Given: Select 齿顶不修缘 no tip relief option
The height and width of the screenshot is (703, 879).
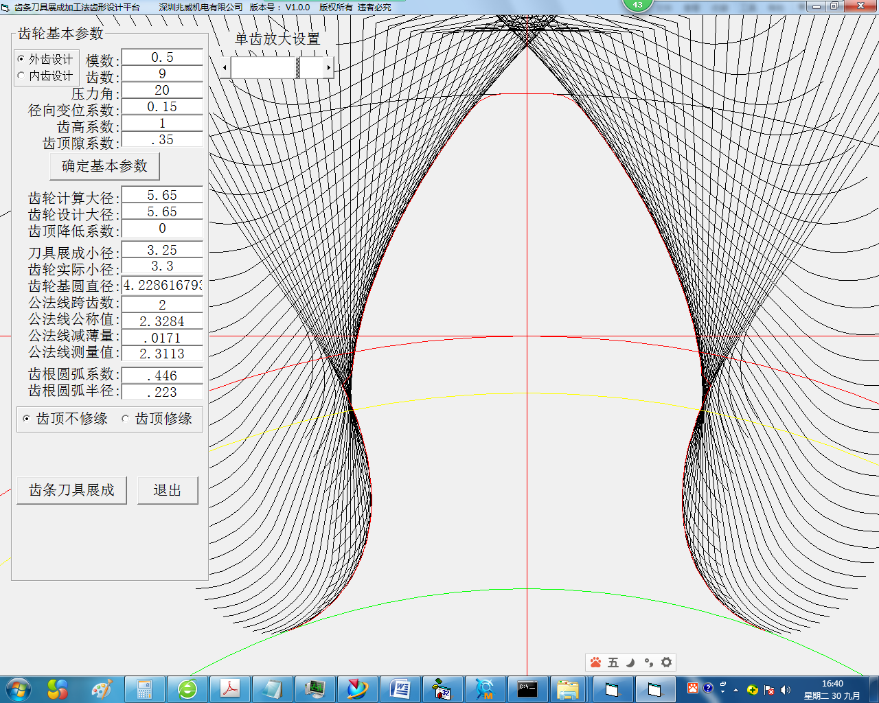Looking at the screenshot, I should [x=65, y=418].
